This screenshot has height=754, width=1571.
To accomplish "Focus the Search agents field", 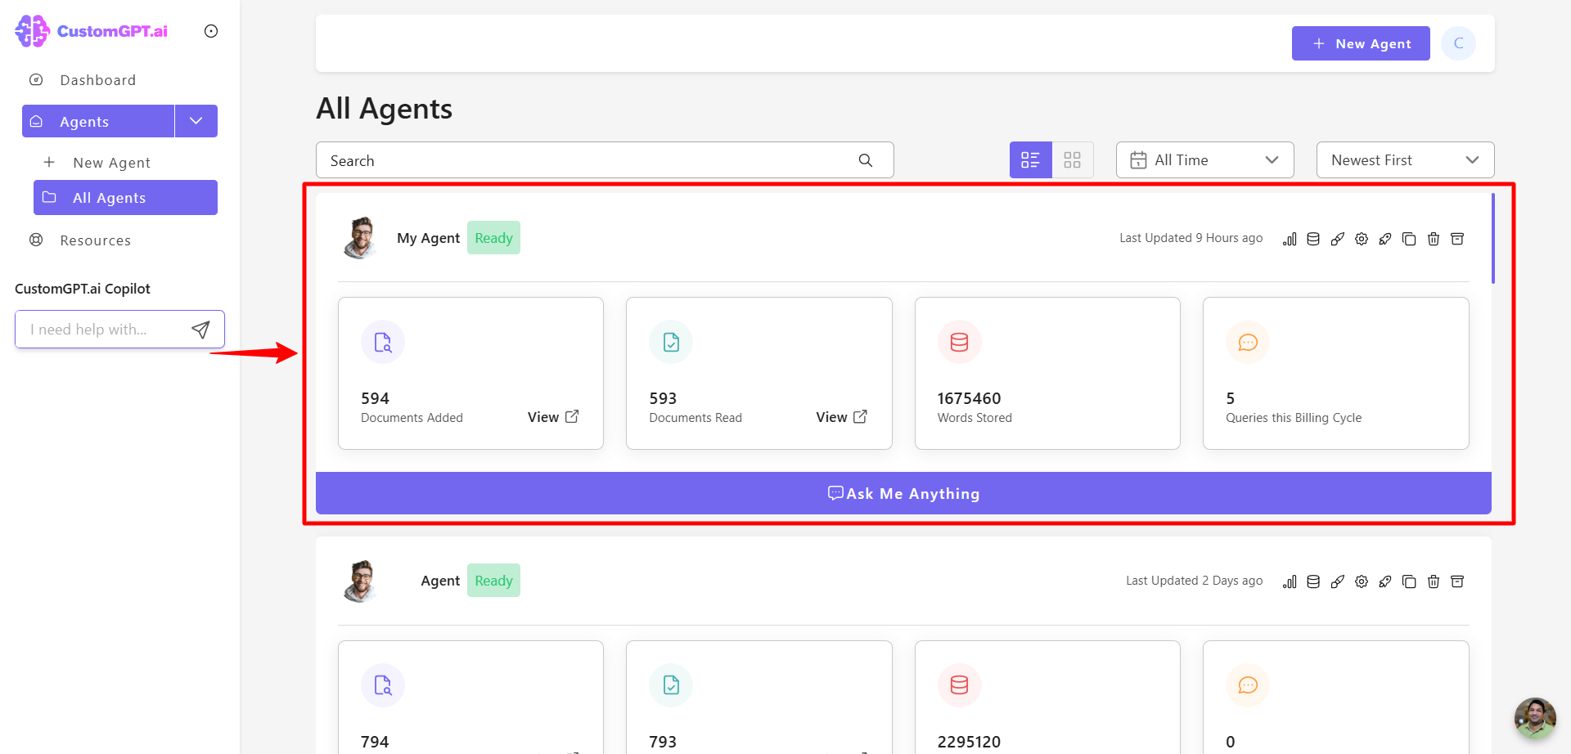I will point(605,160).
